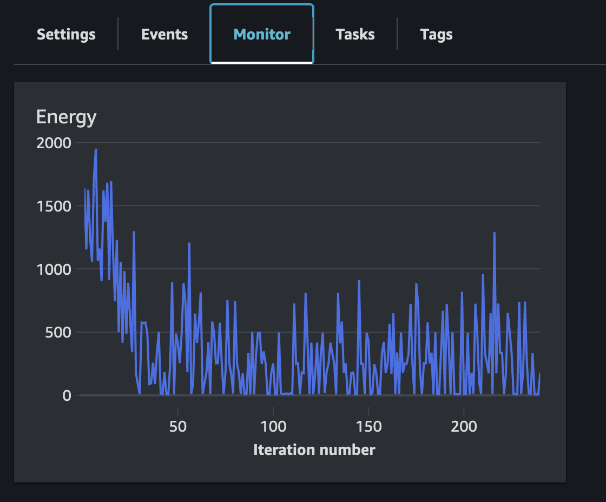The image size is (606, 502).
Task: Open the Tags tab
Action: click(436, 34)
